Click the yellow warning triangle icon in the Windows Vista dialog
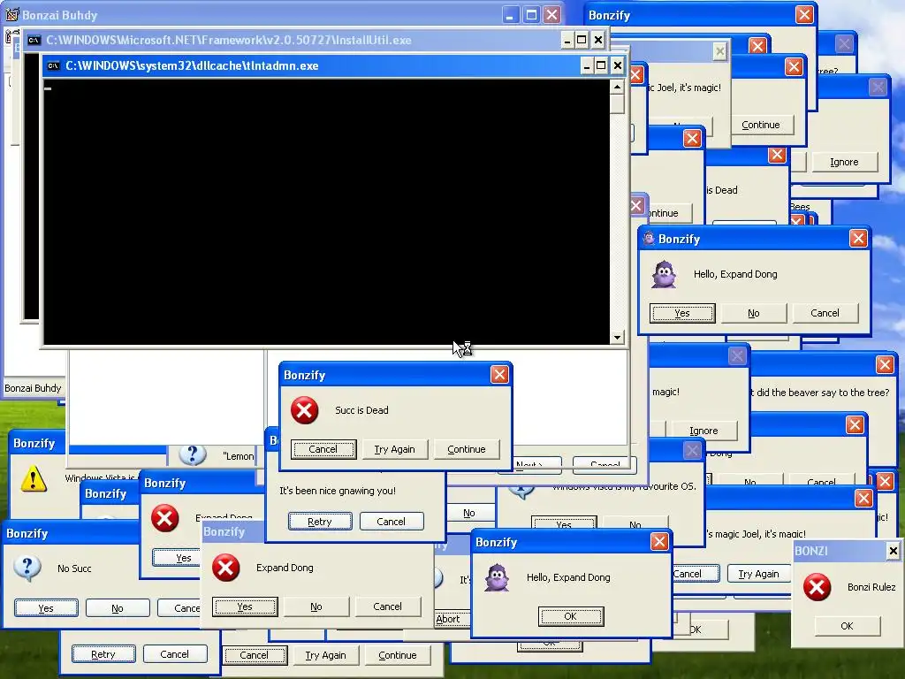The image size is (905, 679). (x=34, y=478)
